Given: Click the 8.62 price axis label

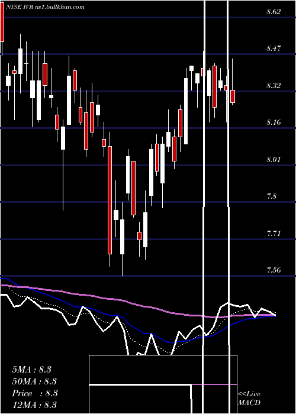Looking at the screenshot, I should [x=274, y=12].
